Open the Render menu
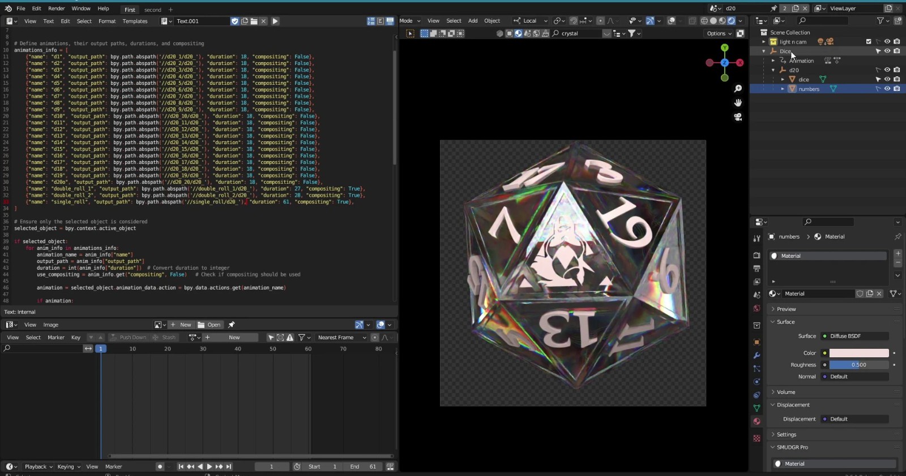Screen dimensions: 906x476 (56, 8)
